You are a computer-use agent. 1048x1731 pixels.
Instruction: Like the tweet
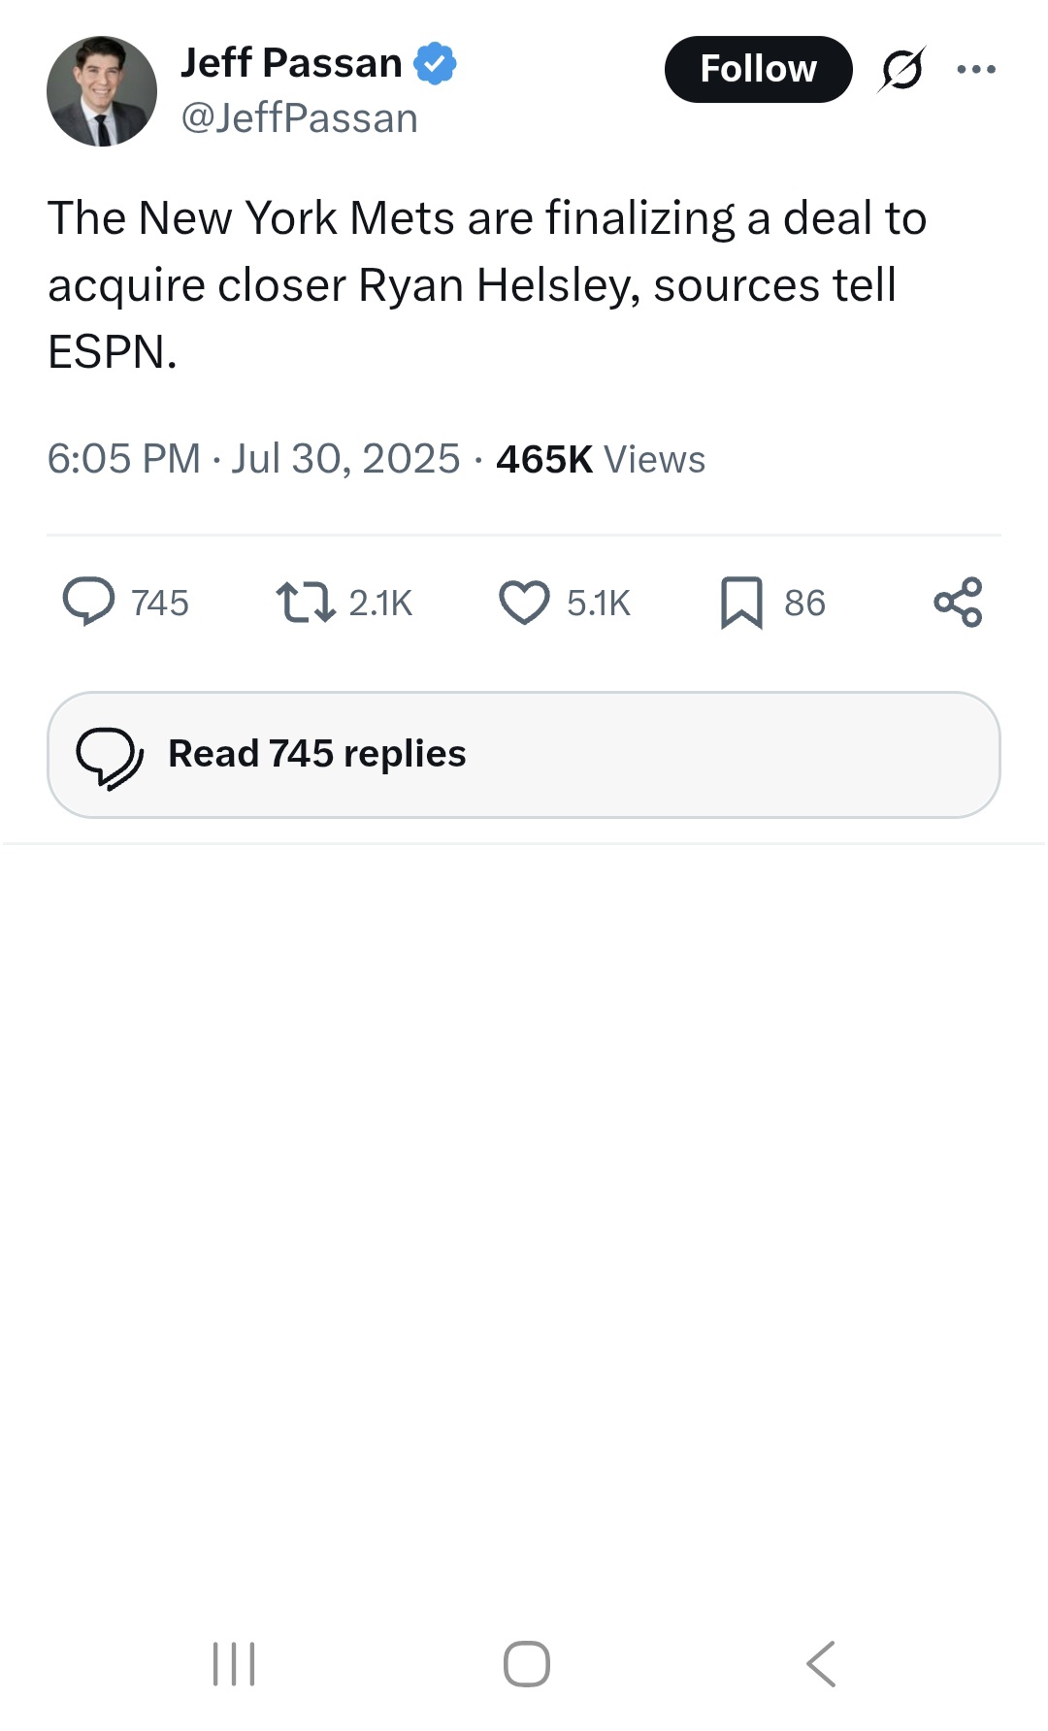tap(524, 602)
